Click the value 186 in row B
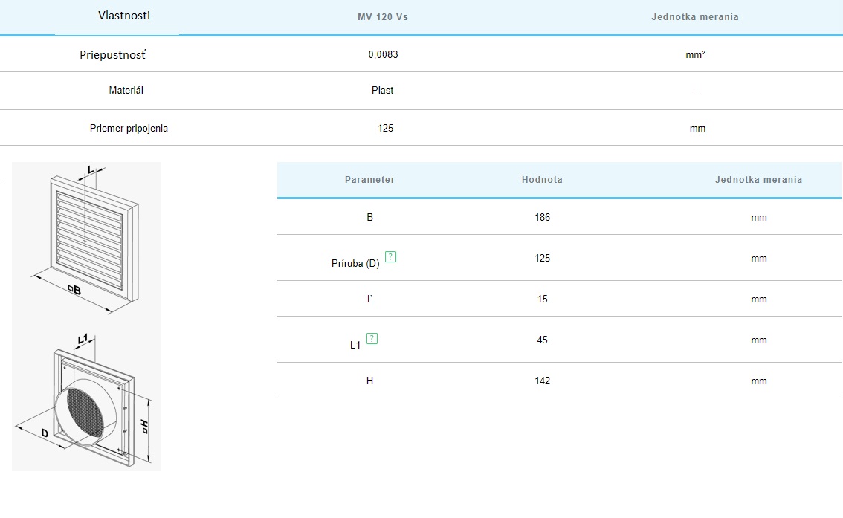The image size is (843, 518). click(x=542, y=218)
